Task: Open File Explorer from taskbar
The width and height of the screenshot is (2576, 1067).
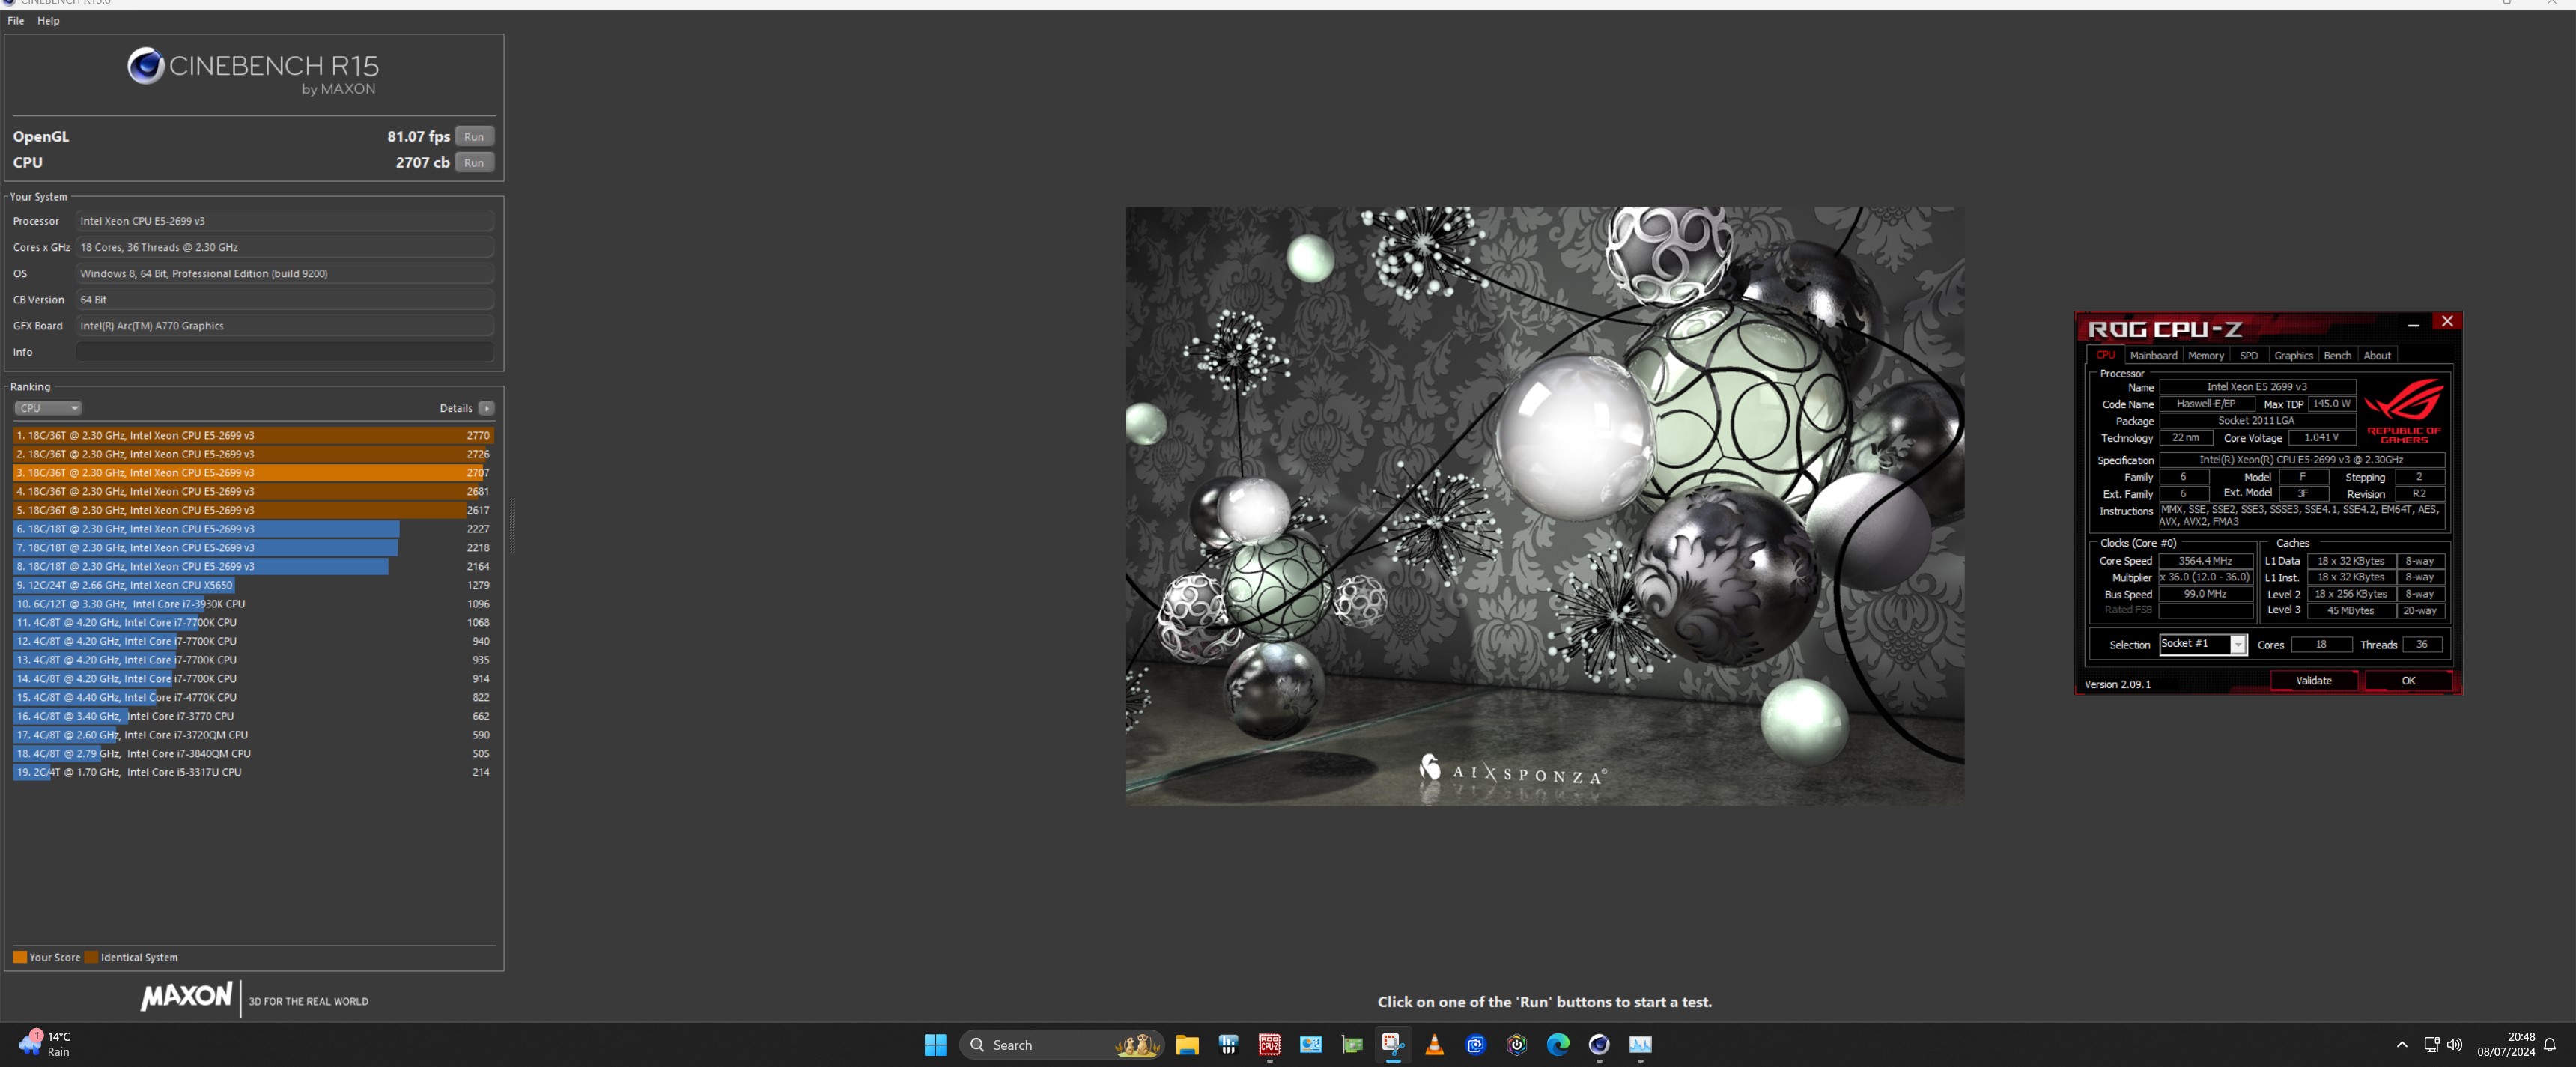Action: (1187, 1045)
